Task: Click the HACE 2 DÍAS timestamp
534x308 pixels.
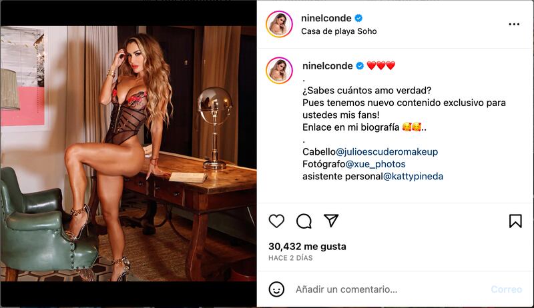Action: coord(290,258)
